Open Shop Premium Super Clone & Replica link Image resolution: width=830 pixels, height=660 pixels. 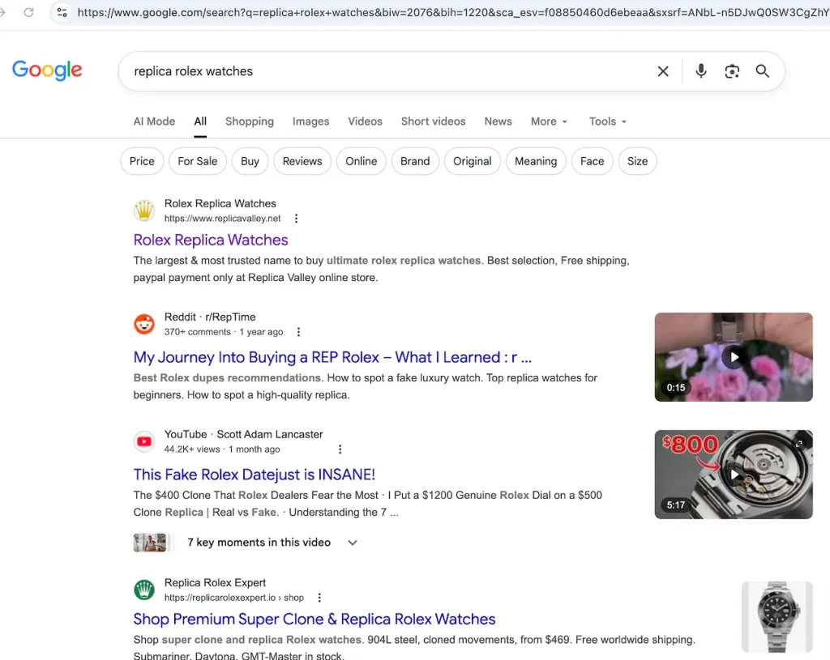click(x=314, y=620)
